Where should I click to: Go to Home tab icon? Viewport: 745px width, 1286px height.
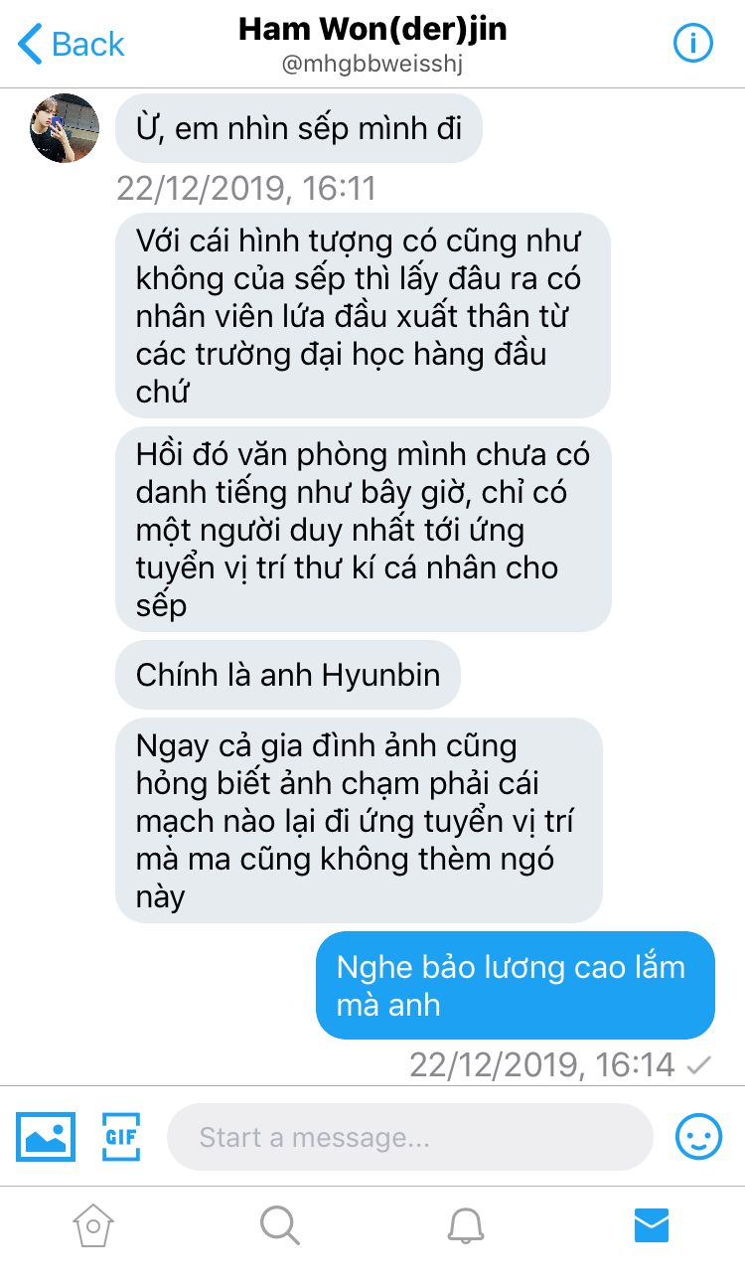tap(92, 1224)
